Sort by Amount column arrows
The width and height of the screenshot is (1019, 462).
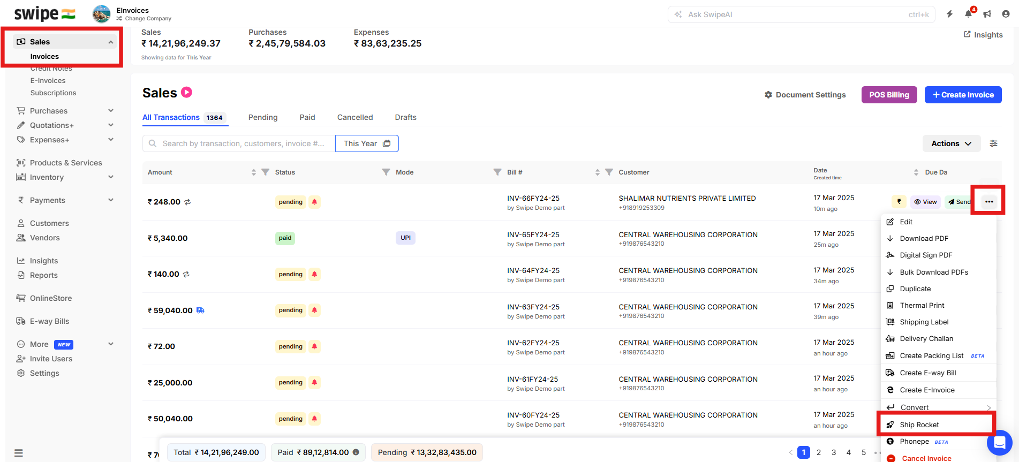[x=254, y=172]
